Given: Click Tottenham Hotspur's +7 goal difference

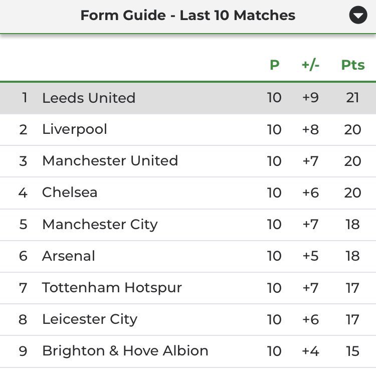Looking at the screenshot, I should [x=310, y=288].
